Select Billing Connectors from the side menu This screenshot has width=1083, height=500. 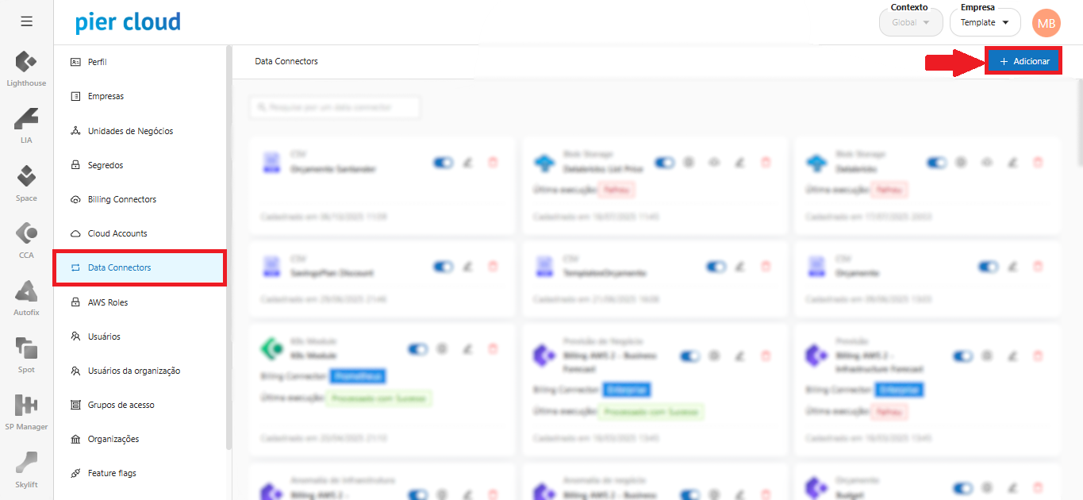[x=121, y=199]
